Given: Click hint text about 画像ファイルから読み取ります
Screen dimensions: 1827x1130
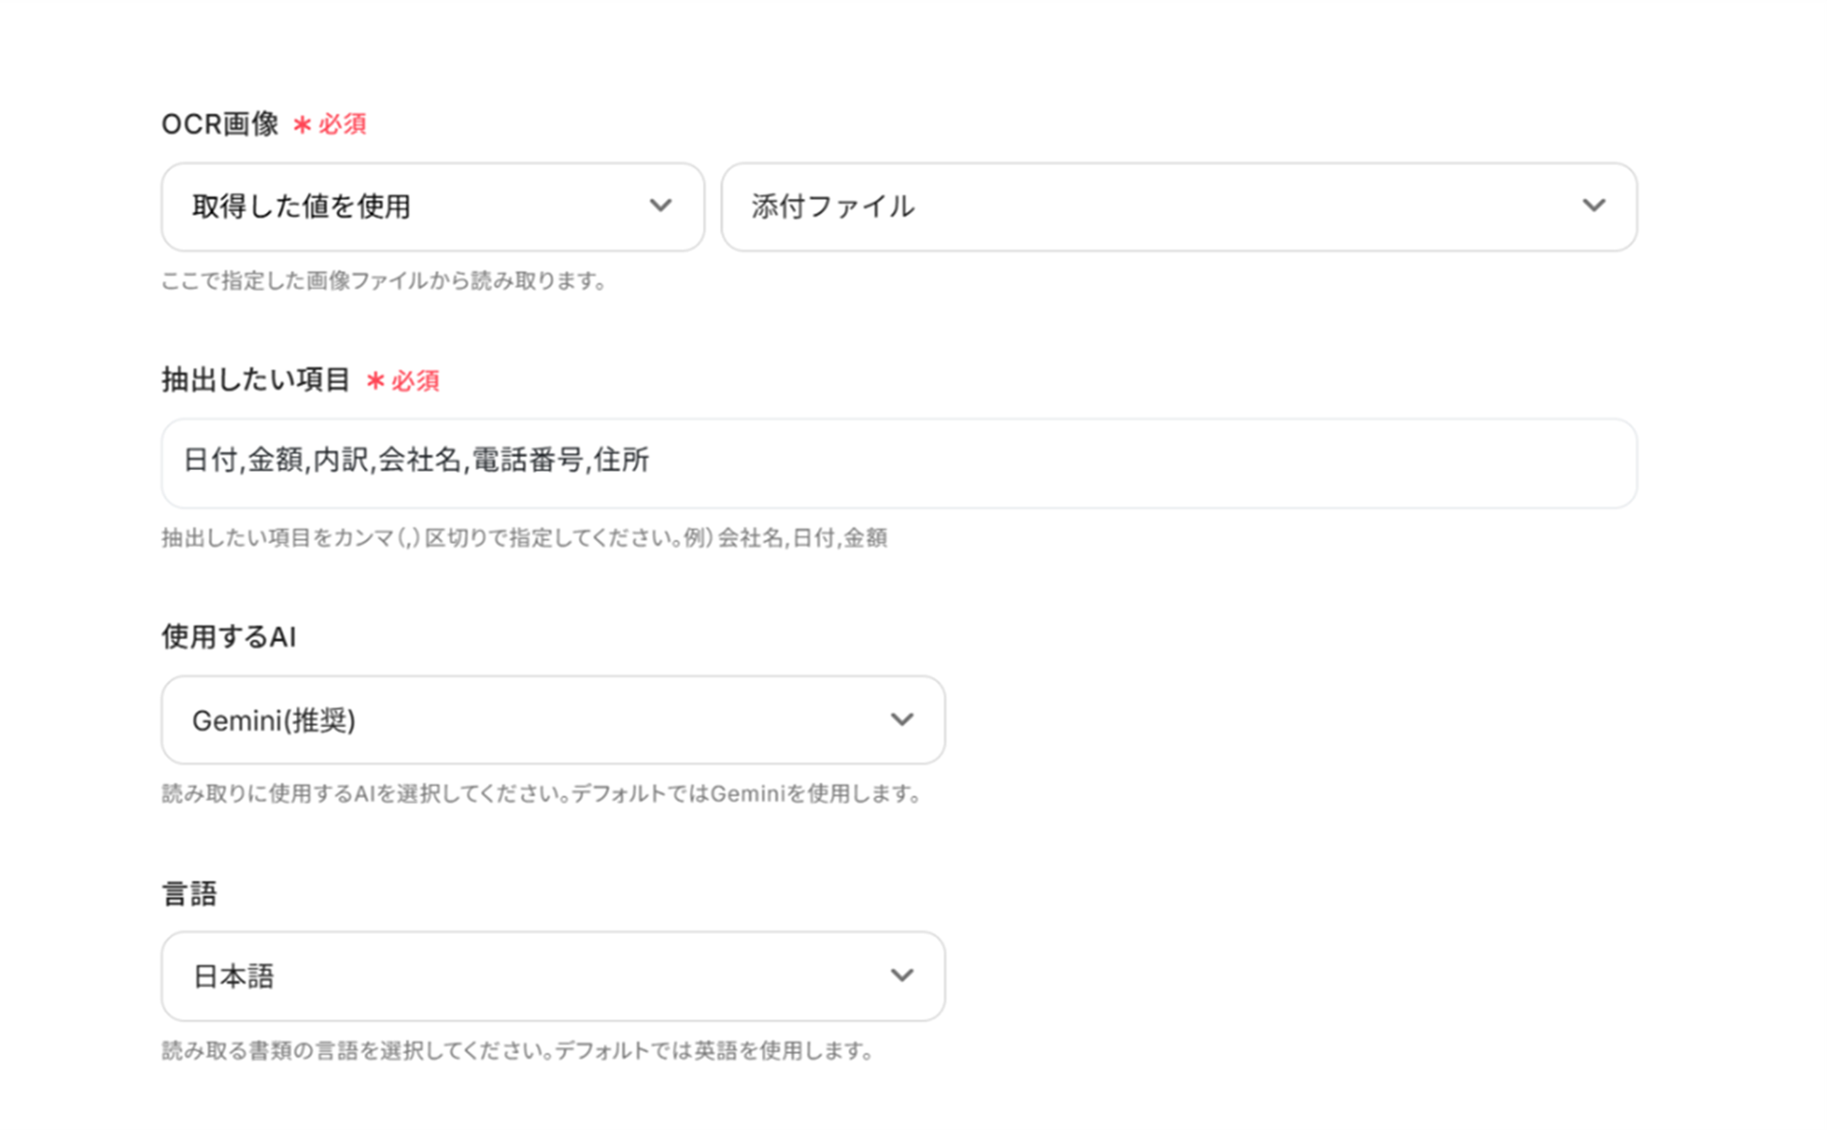Looking at the screenshot, I should (384, 281).
